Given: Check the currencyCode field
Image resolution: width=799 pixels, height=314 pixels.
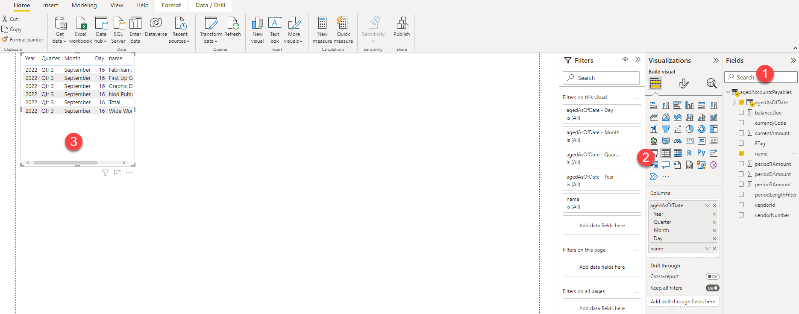Looking at the screenshot, I should [x=741, y=123].
